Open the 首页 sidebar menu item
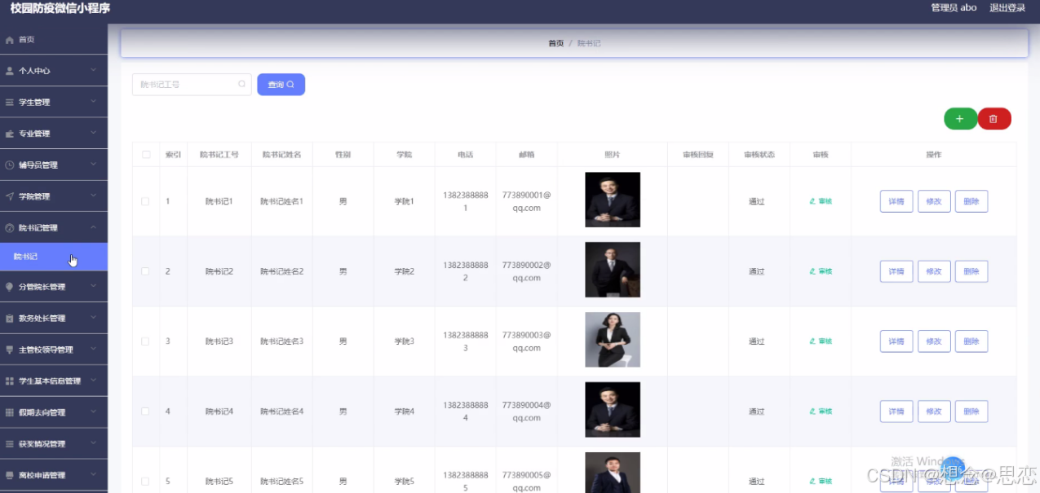 54,39
